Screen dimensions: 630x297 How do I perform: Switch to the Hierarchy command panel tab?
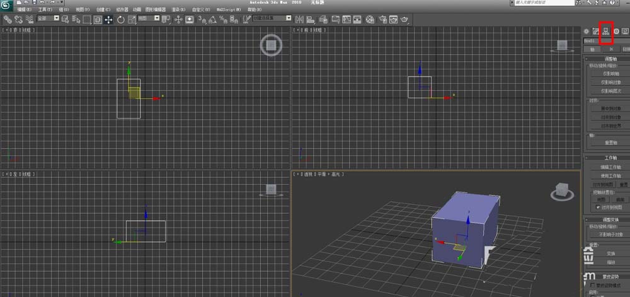(x=606, y=32)
